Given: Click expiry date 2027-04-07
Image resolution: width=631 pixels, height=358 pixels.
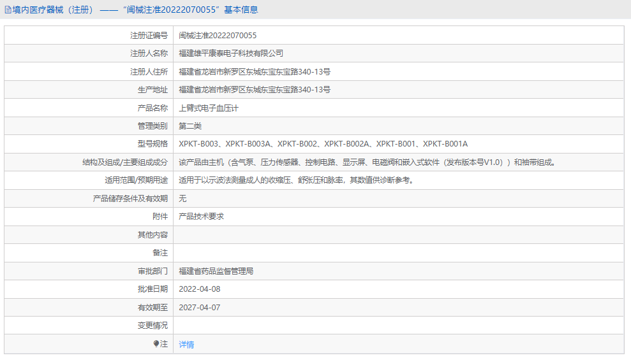Looking at the screenshot, I should point(199,307).
